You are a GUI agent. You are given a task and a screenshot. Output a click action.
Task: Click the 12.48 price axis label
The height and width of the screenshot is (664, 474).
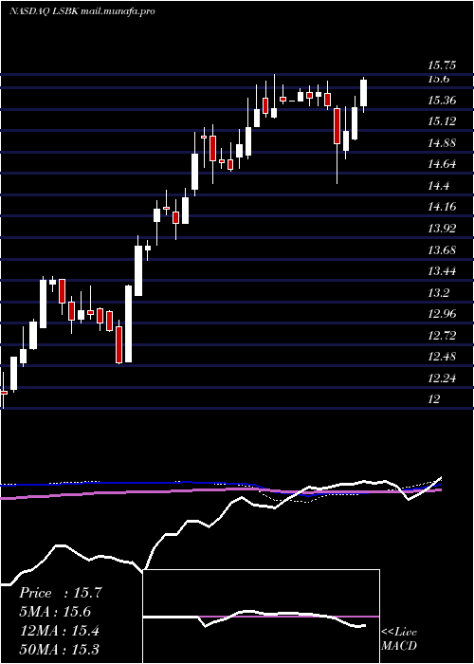[x=442, y=357]
